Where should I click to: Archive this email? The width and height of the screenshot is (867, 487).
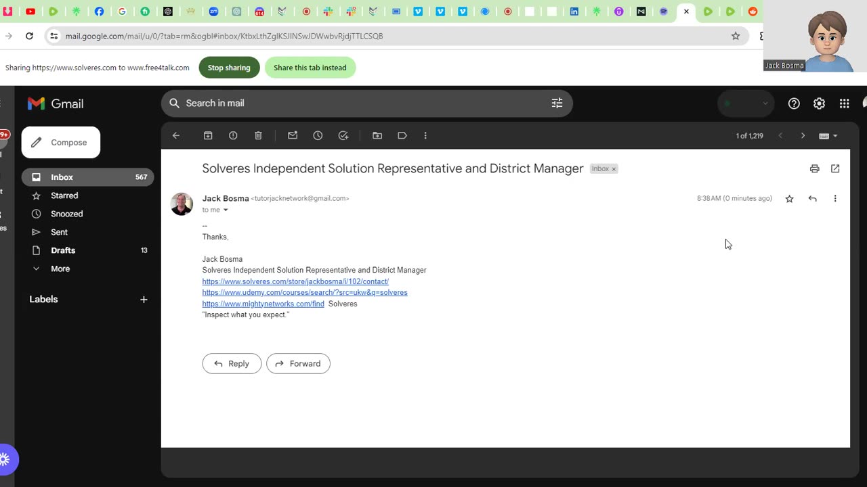tap(208, 136)
